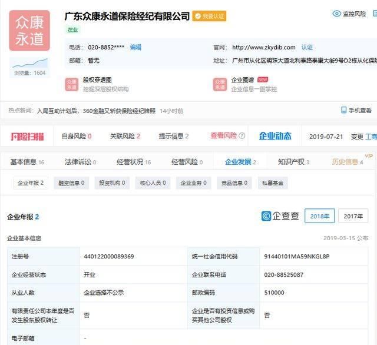
Task: Select the 2017年 annual report
Action: pos(353,216)
